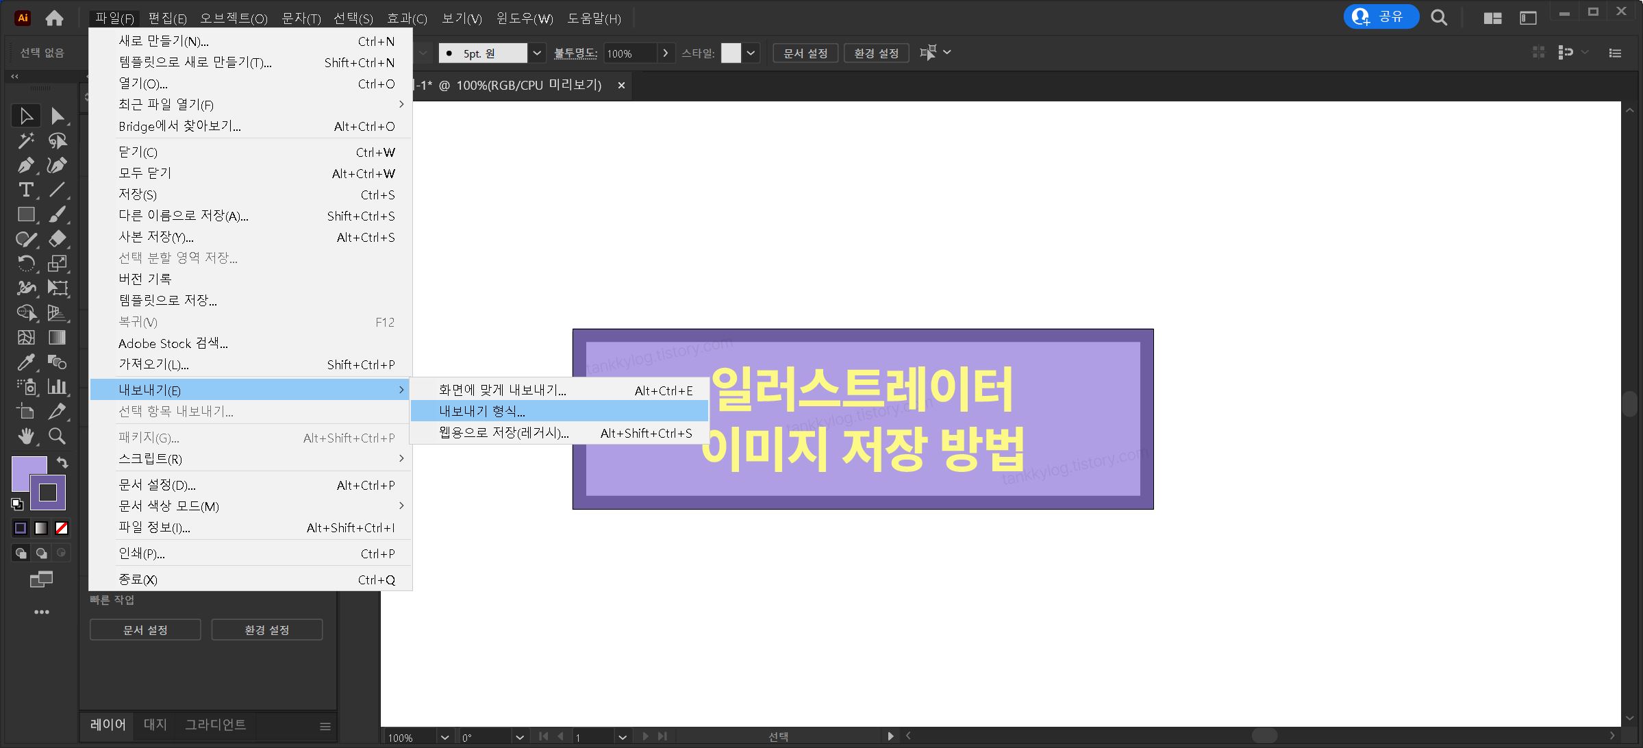
Task: Select the Magic Wand tool
Action: tap(26, 140)
